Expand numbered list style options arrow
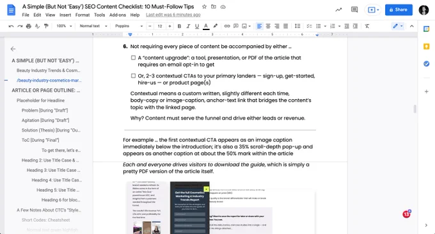Viewport: 435px width, 234px height. click(339, 26)
